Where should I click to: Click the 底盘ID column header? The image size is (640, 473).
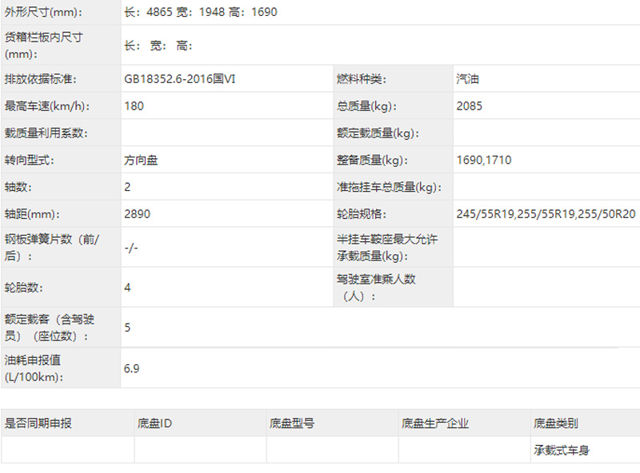click(x=154, y=423)
